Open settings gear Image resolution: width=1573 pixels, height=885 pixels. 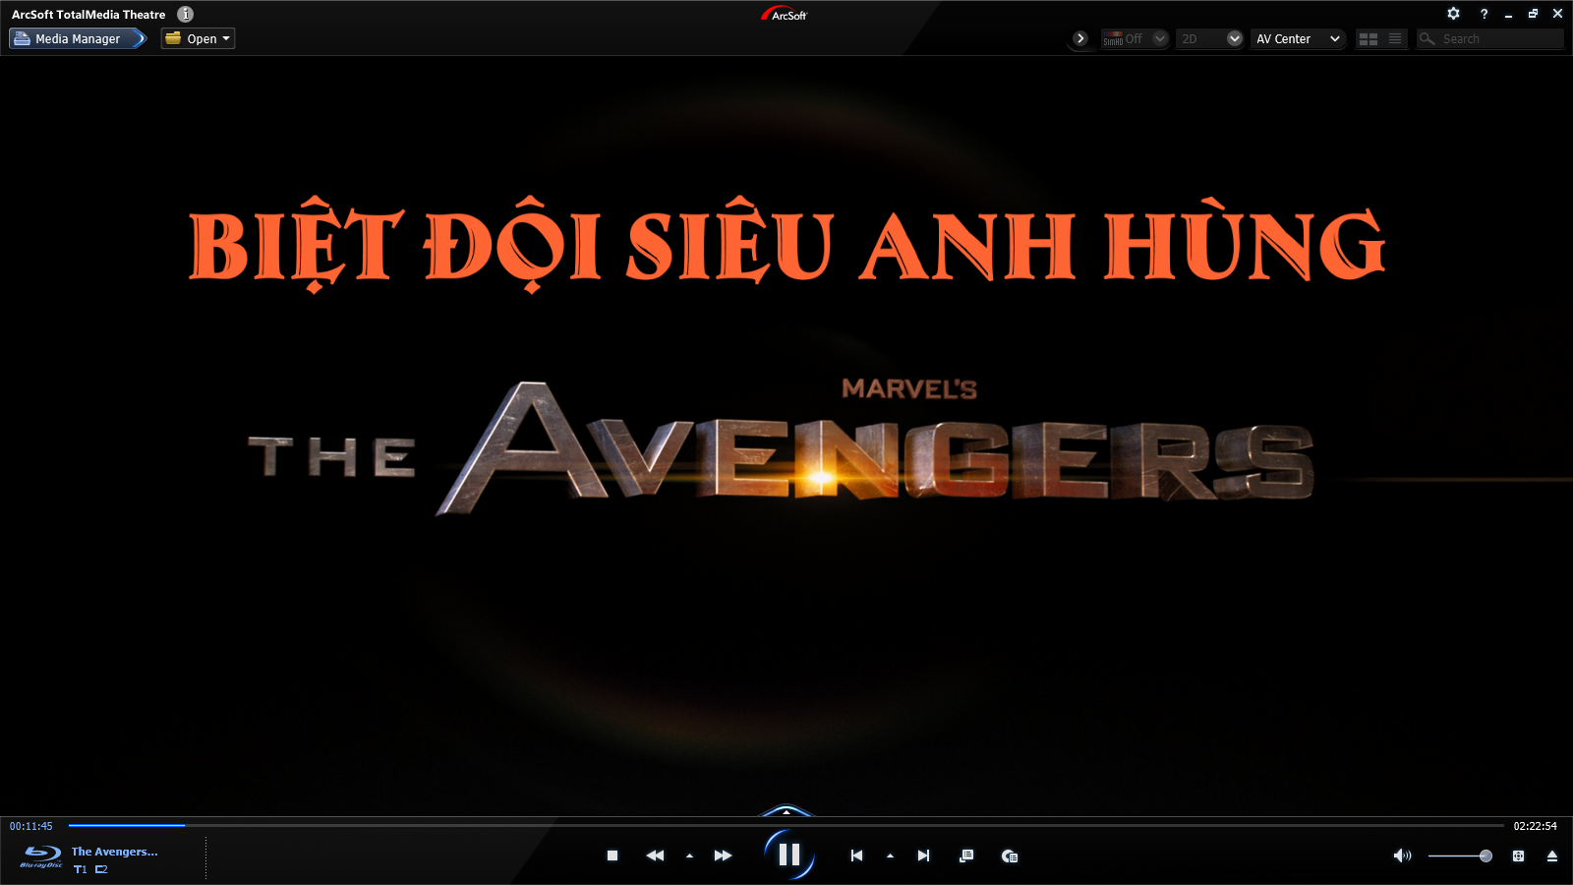(1453, 14)
